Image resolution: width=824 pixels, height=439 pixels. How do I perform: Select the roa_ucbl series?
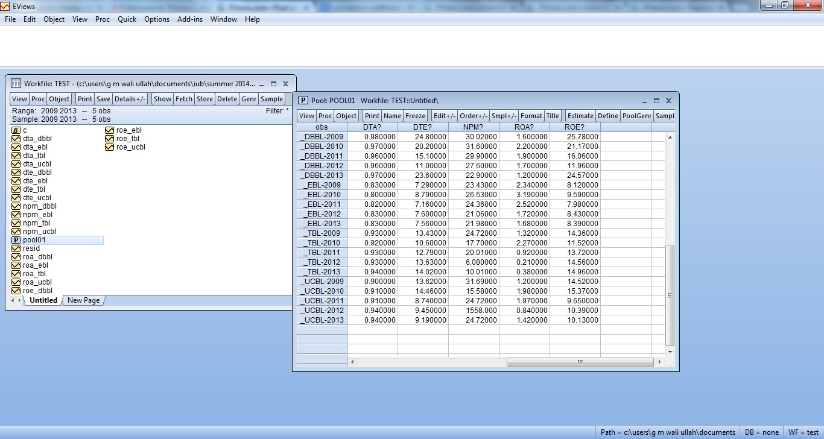pyautogui.click(x=37, y=282)
